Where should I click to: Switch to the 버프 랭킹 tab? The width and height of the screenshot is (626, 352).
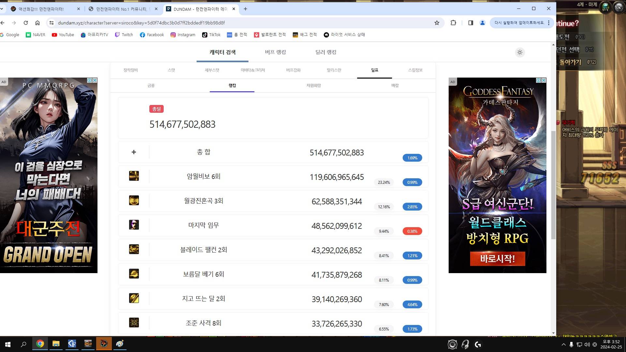click(x=275, y=52)
